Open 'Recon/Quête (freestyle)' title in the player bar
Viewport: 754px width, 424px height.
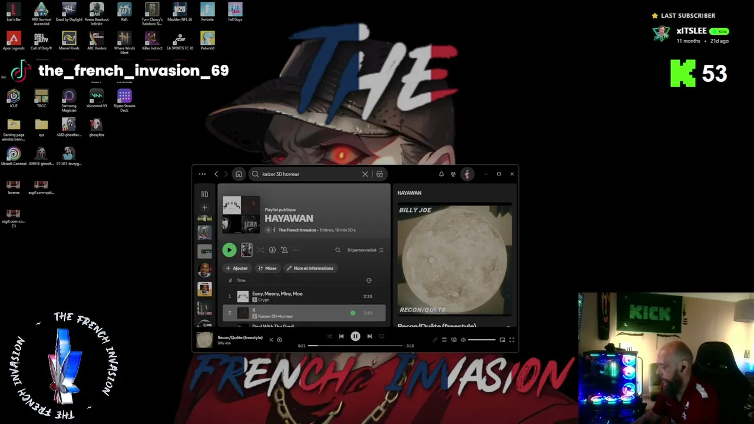tap(240, 337)
